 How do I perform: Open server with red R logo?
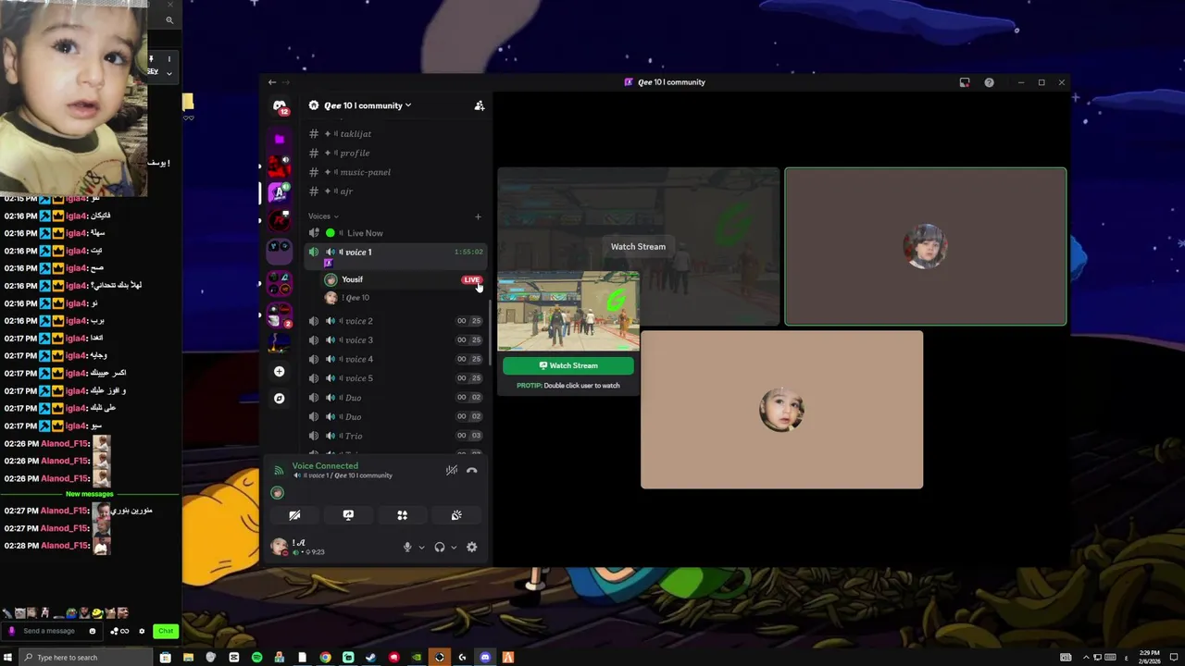coord(279,220)
